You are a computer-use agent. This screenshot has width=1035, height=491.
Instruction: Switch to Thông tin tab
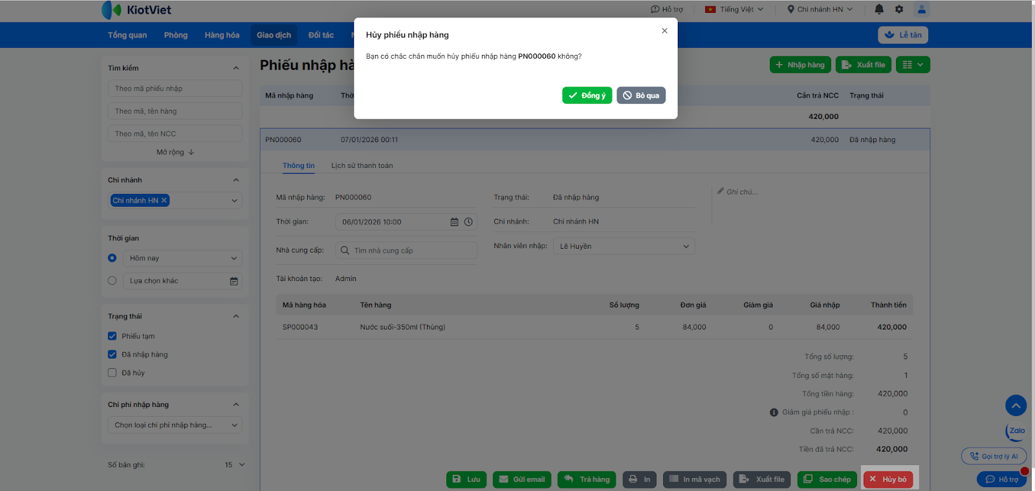coord(299,166)
